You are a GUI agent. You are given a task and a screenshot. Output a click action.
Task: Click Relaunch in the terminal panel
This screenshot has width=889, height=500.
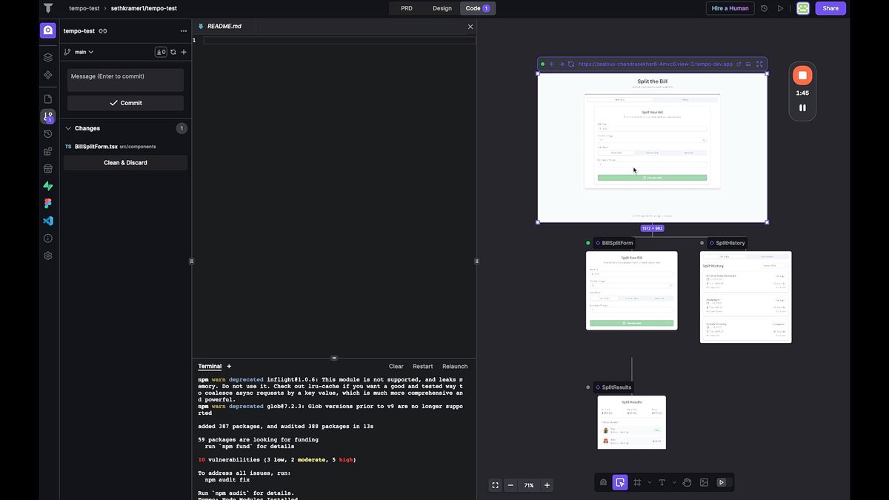pyautogui.click(x=455, y=366)
